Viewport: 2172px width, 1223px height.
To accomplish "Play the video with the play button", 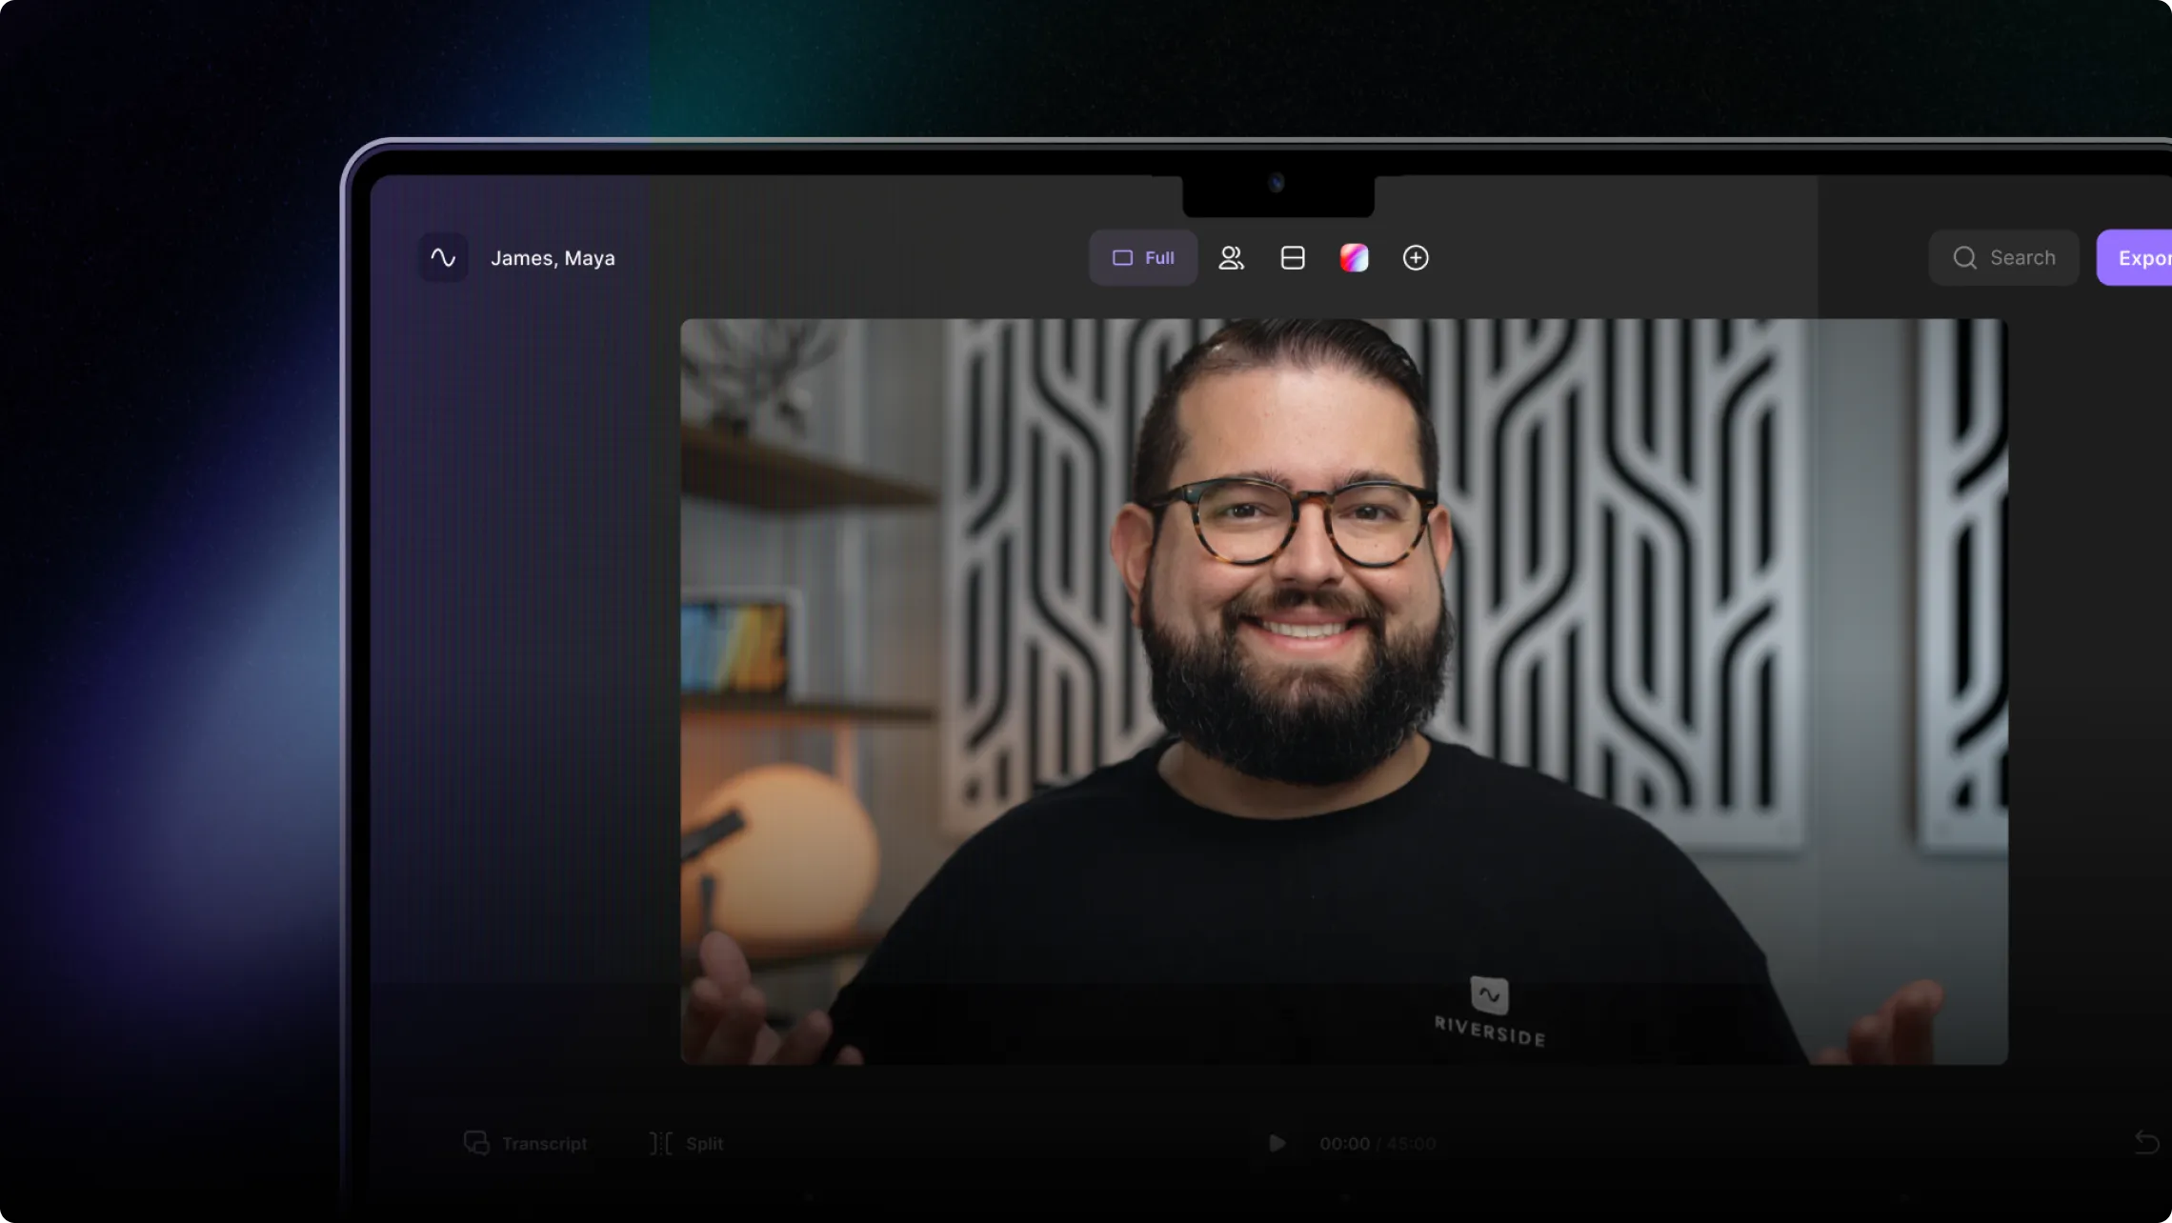I will (x=1277, y=1143).
